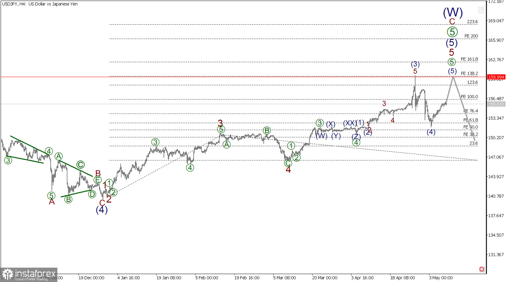This screenshot has height=282, width=510.
Task: Click the '19 Dec 00:00' time axis label
Action: tap(91, 278)
